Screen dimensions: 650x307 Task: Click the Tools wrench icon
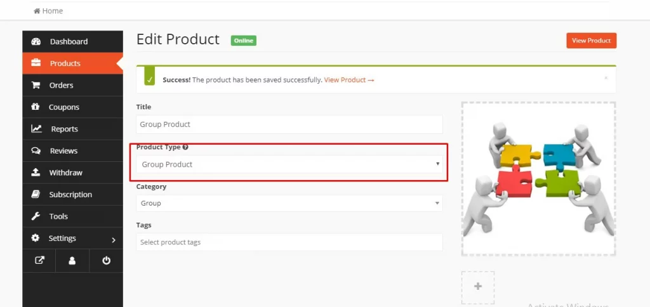[36, 216]
